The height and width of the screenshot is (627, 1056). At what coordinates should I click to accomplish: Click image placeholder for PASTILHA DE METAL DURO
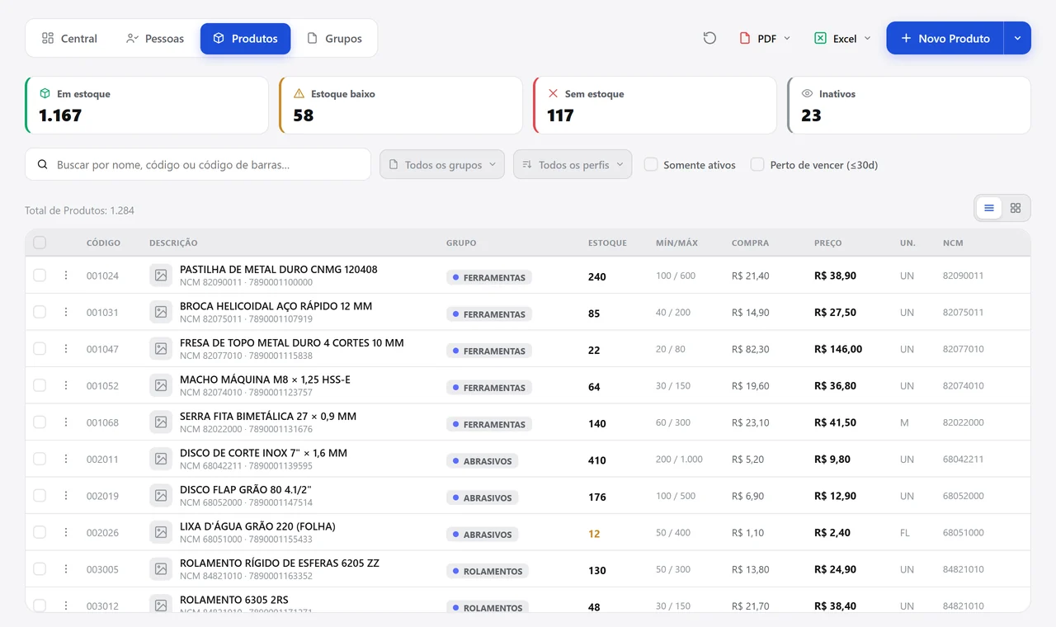(161, 275)
